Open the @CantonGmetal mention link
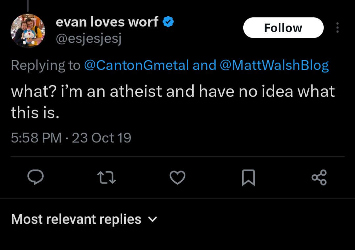355x250 pixels. point(136,65)
